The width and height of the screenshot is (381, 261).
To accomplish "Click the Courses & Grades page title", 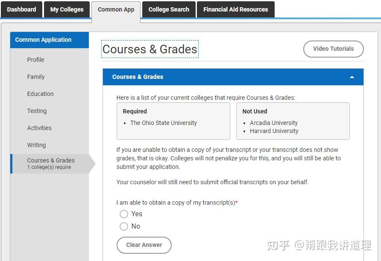I will [x=150, y=49].
